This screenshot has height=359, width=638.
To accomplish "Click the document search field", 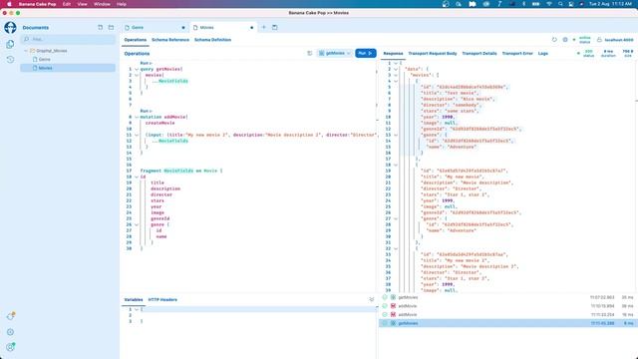I will click(68, 39).
